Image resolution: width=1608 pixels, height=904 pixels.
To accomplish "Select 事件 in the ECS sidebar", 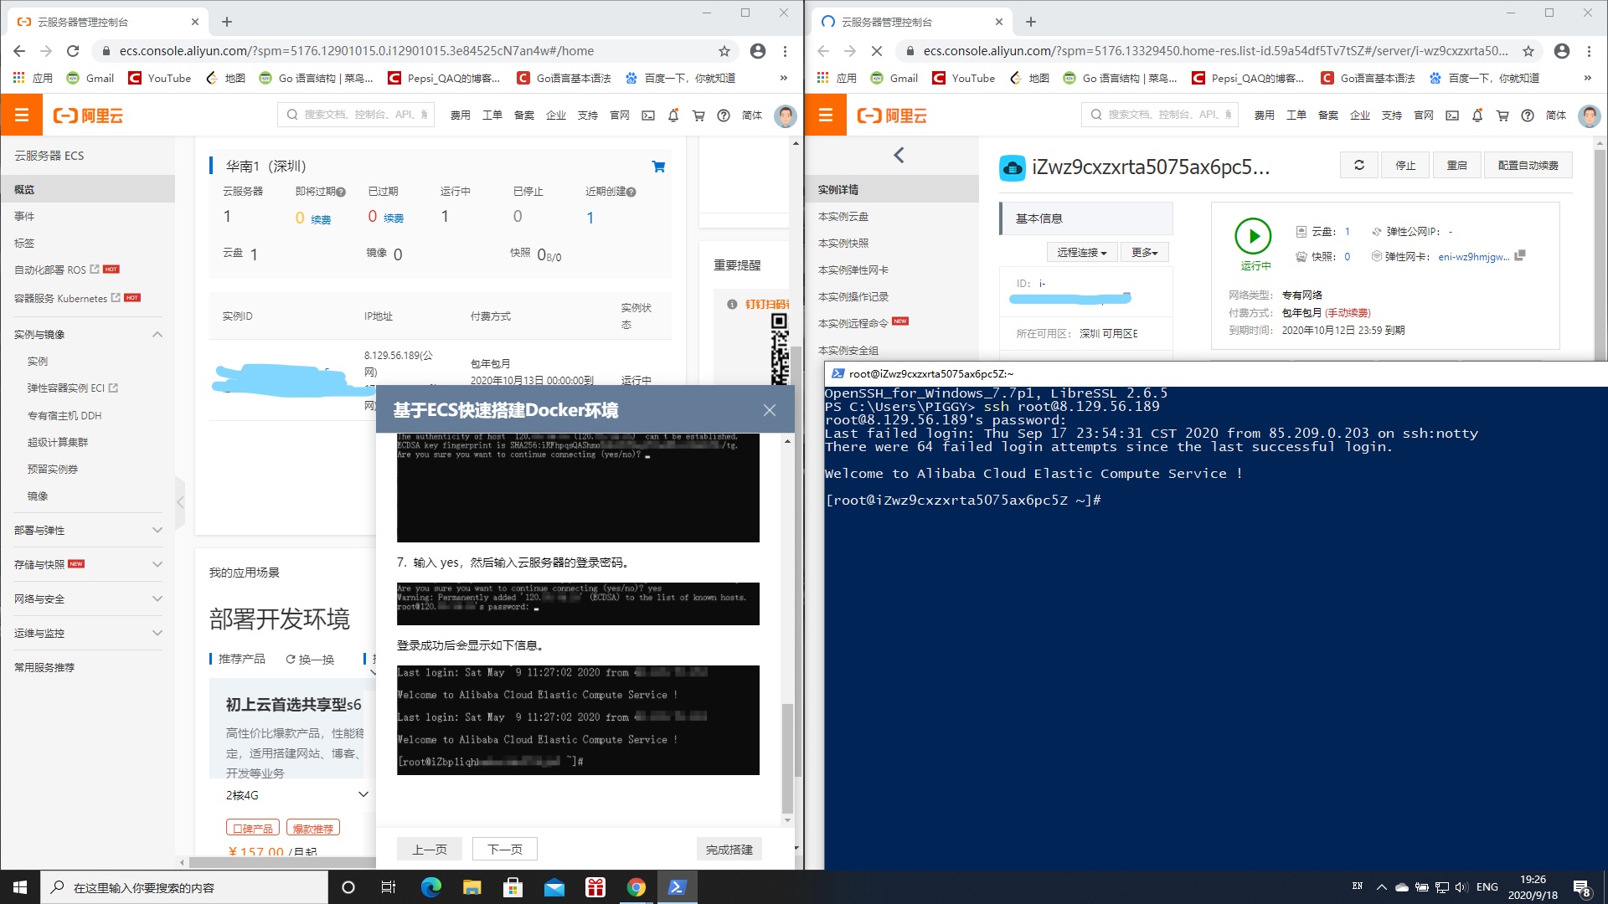I will pos(24,216).
